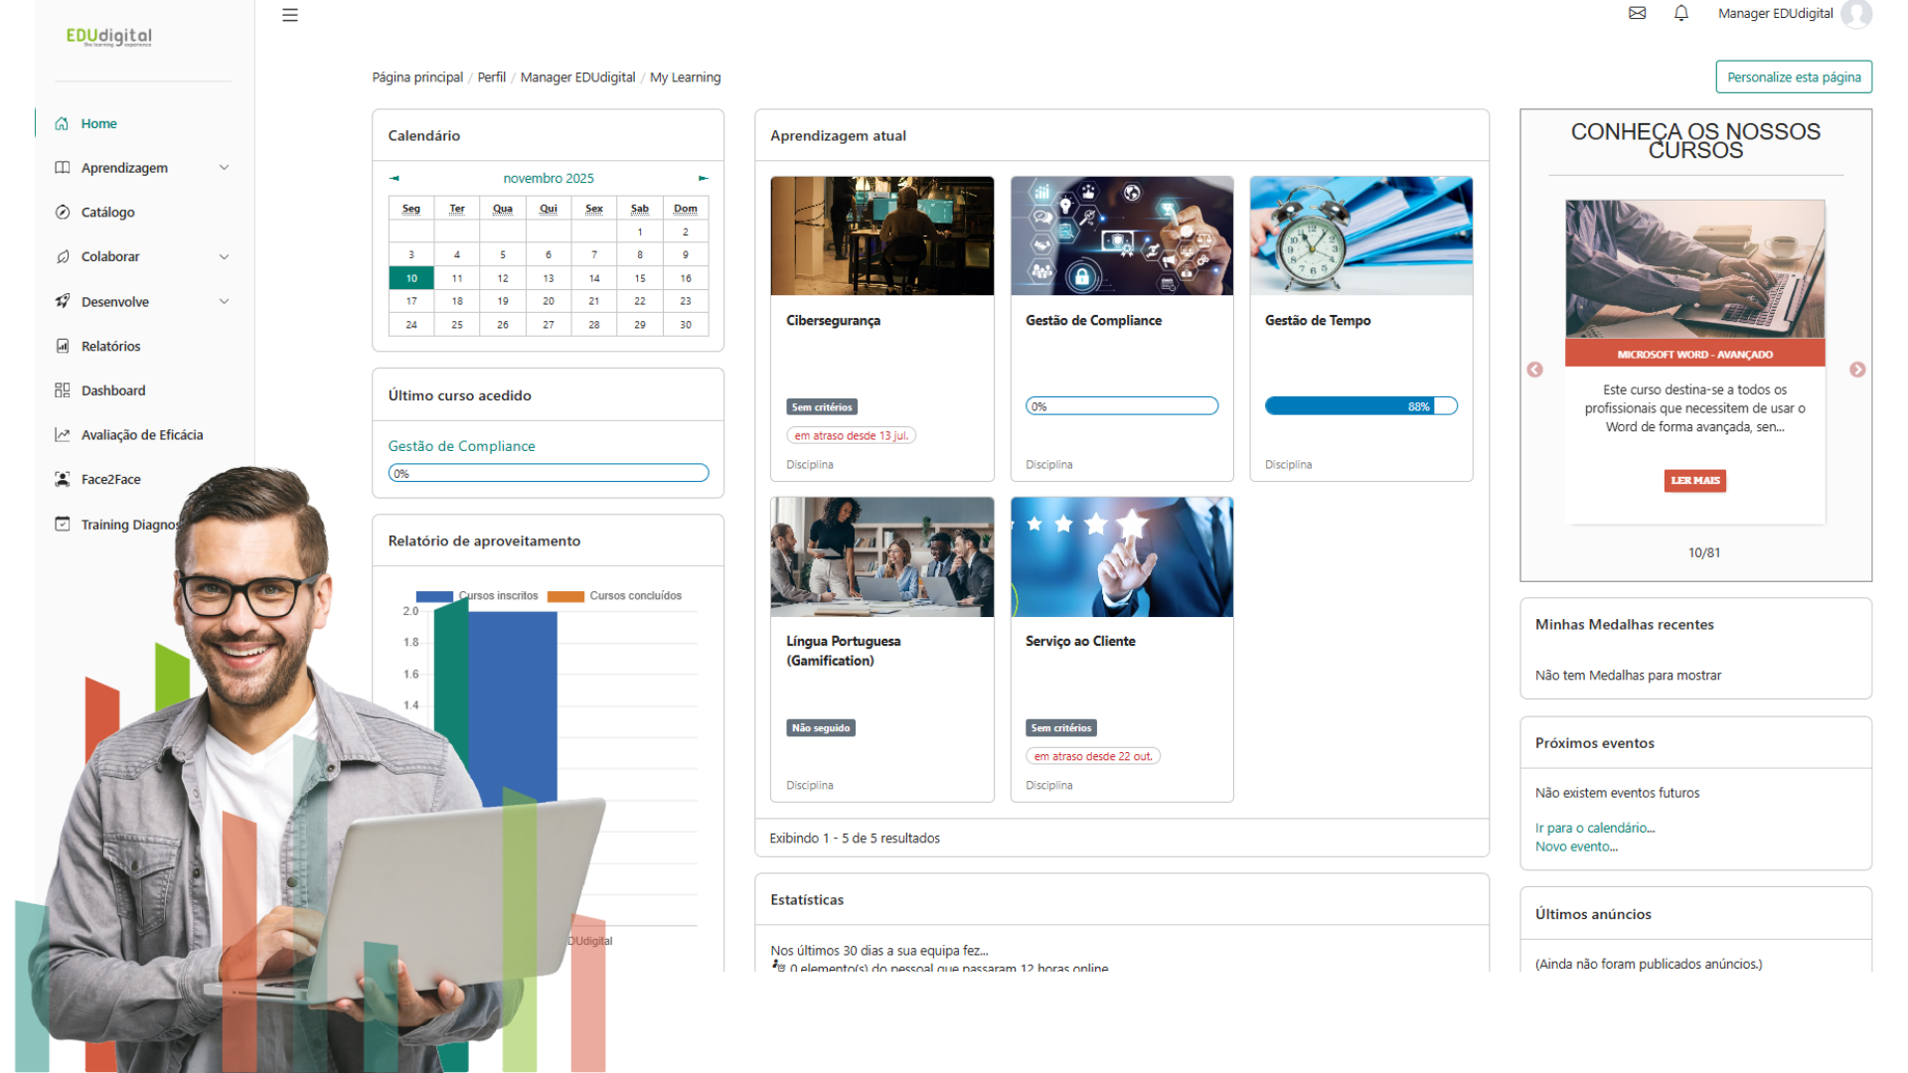Expand the Colaborar sidebar menu
Image resolution: width=1908 pixels, height=1073 pixels.
tap(224, 256)
